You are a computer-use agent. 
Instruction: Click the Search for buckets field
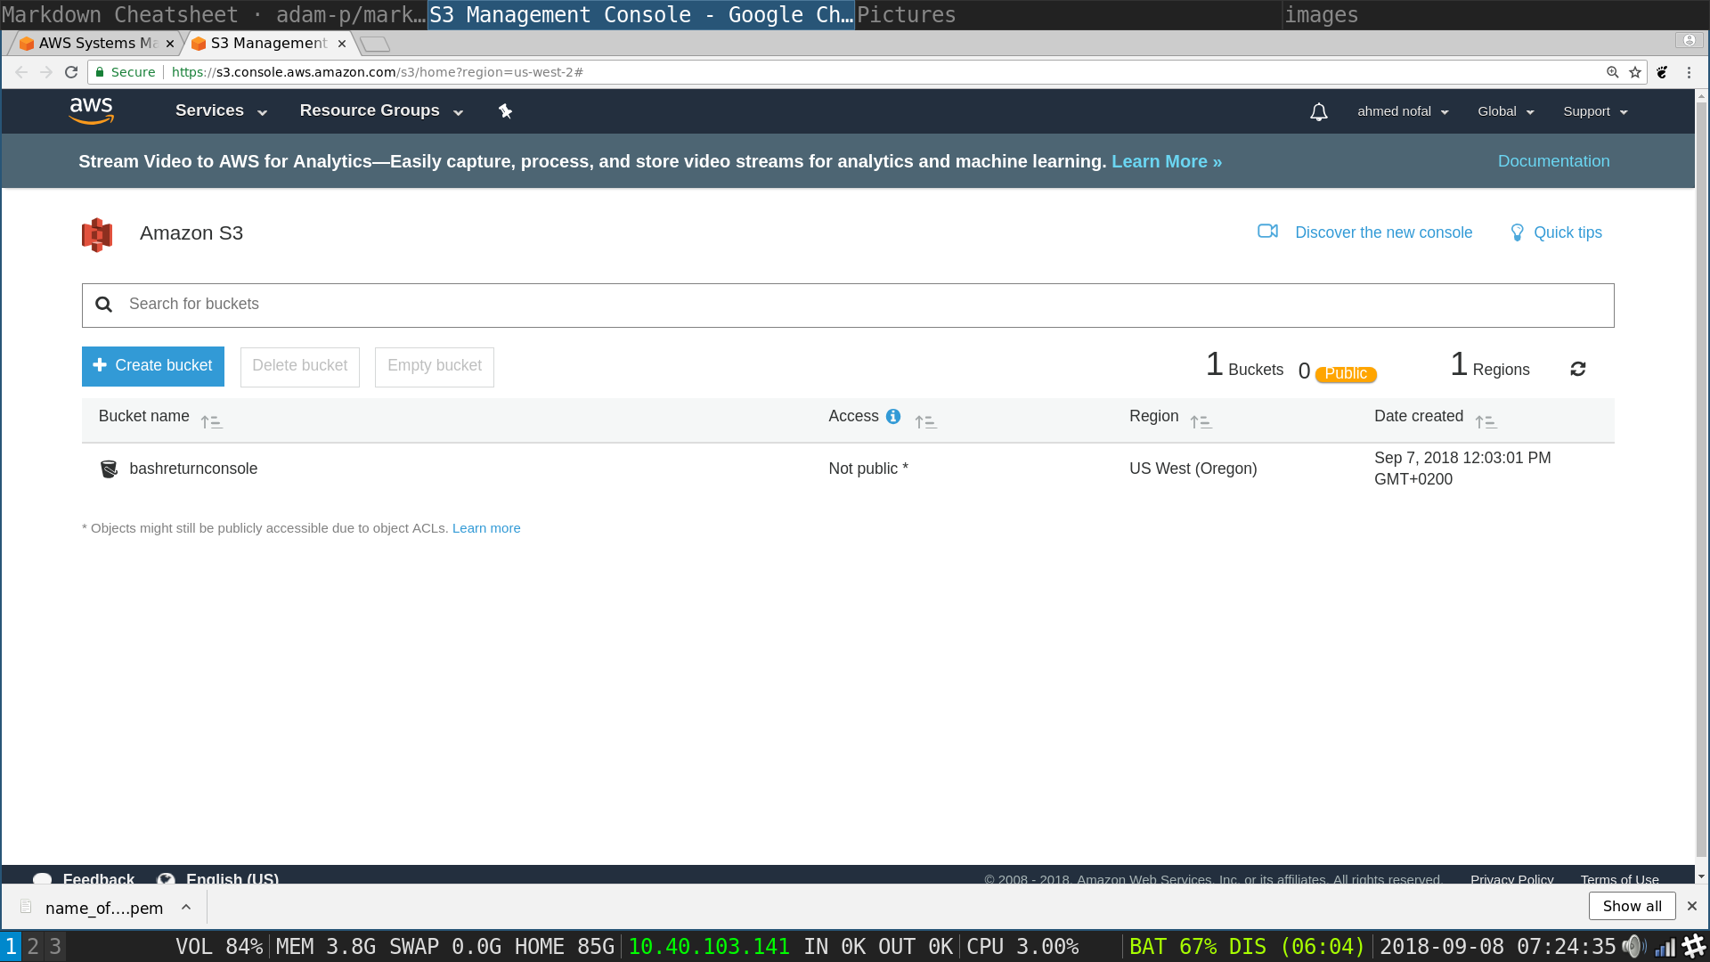pyautogui.click(x=846, y=305)
